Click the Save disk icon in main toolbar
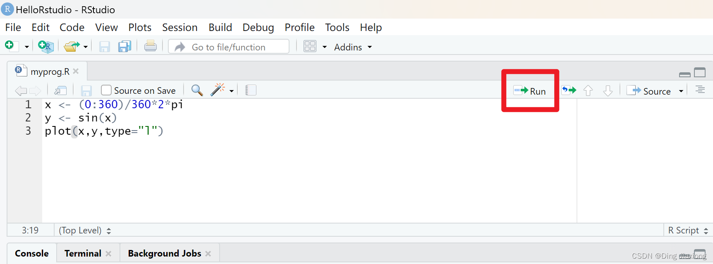713x264 pixels. click(105, 46)
